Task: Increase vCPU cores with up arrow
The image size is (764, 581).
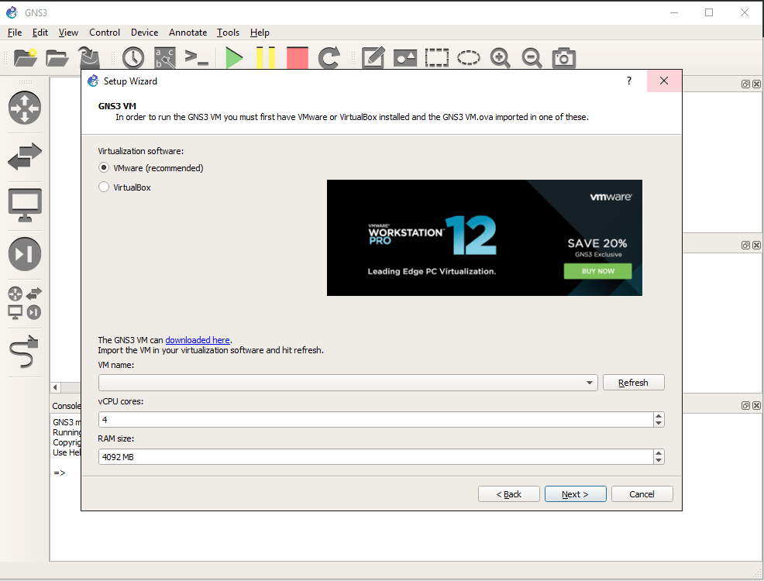Action: 659,416
